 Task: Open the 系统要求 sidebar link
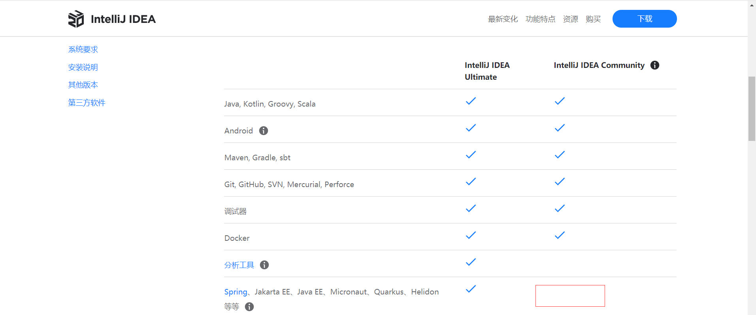point(83,49)
